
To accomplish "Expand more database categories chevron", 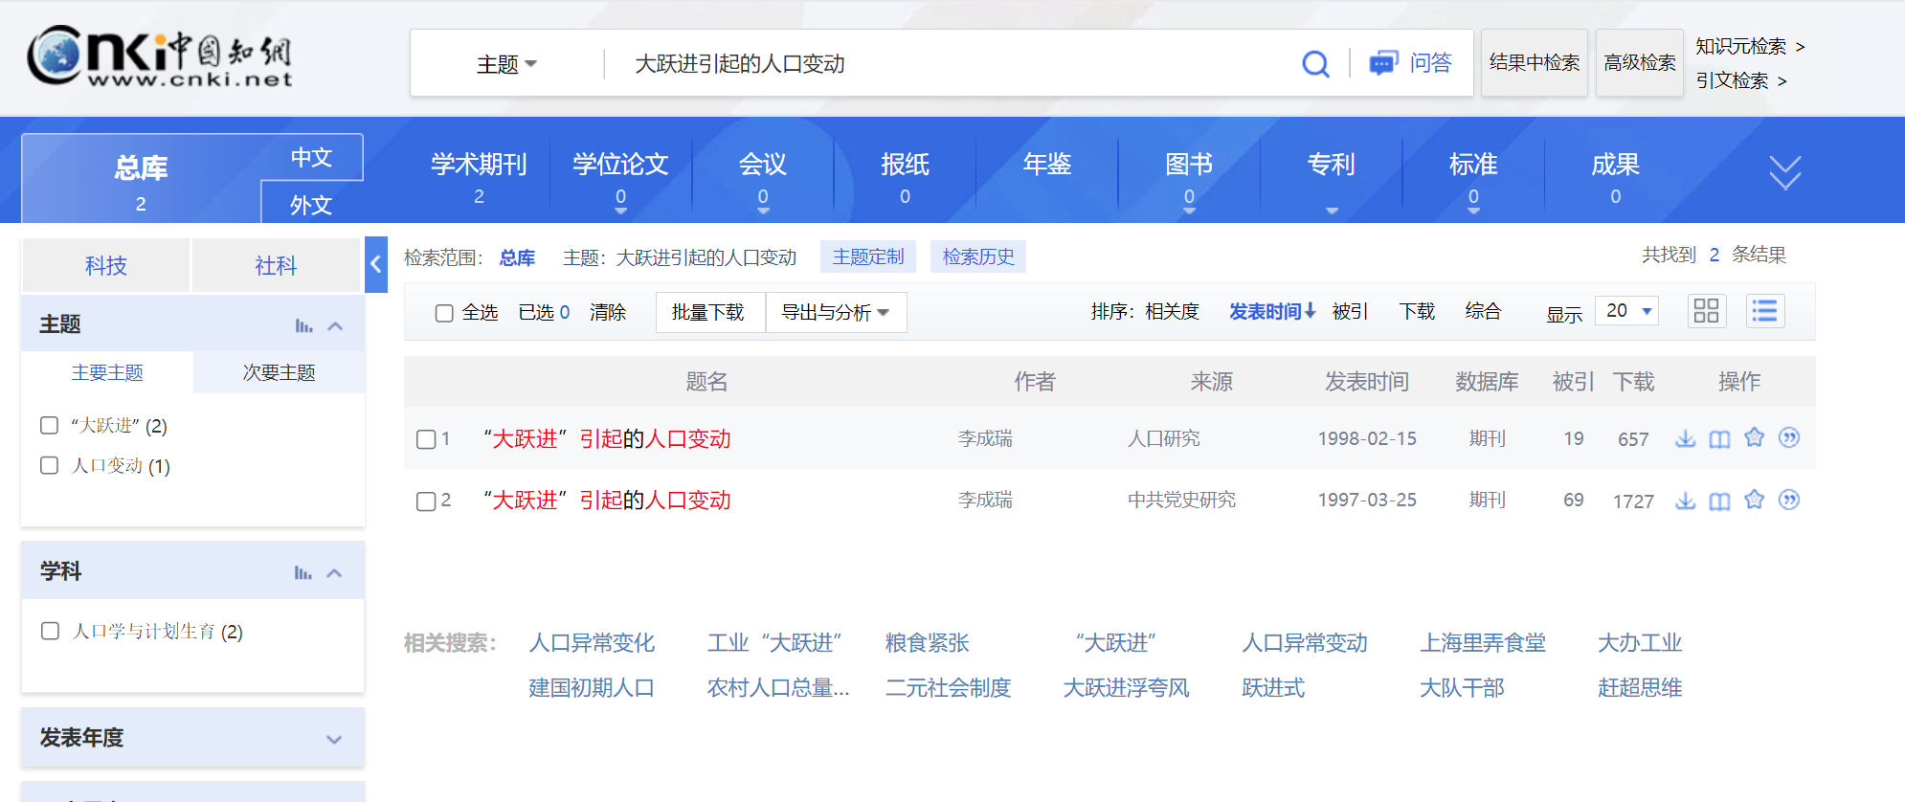I will click(x=1784, y=172).
